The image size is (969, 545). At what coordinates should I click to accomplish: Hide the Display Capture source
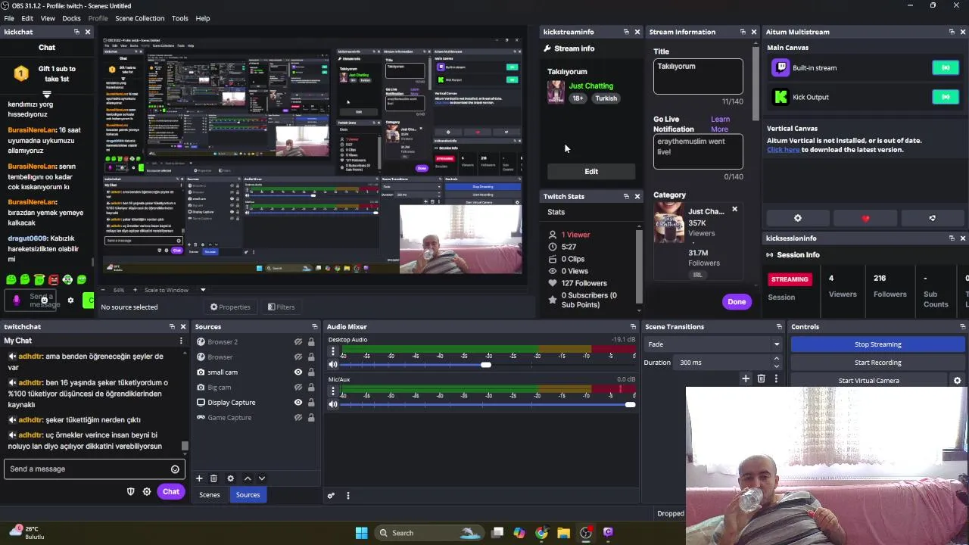pyautogui.click(x=298, y=403)
